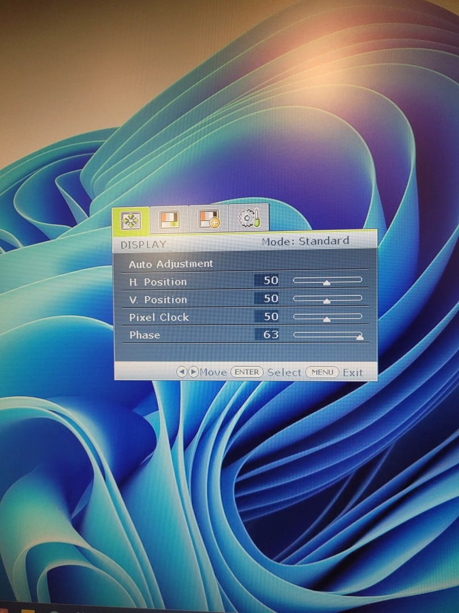Click the Exit label text
Viewport: 459px width, 613px height.
(353, 372)
